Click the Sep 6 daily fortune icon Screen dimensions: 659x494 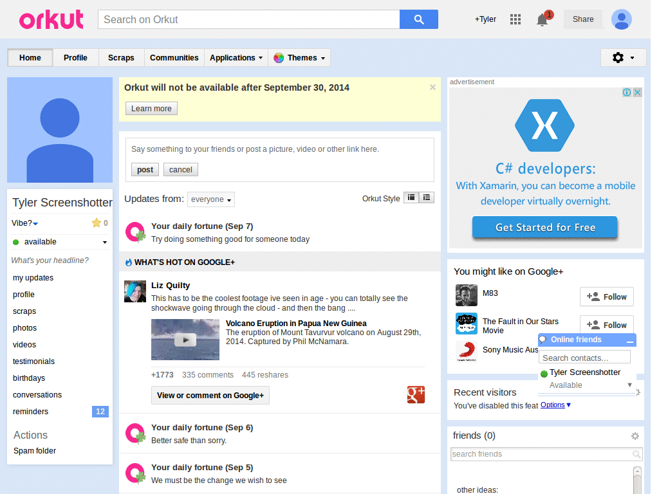(x=135, y=434)
